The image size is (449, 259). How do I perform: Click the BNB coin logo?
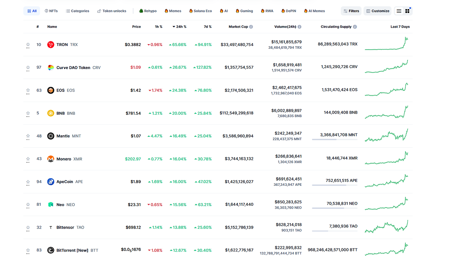pos(51,113)
